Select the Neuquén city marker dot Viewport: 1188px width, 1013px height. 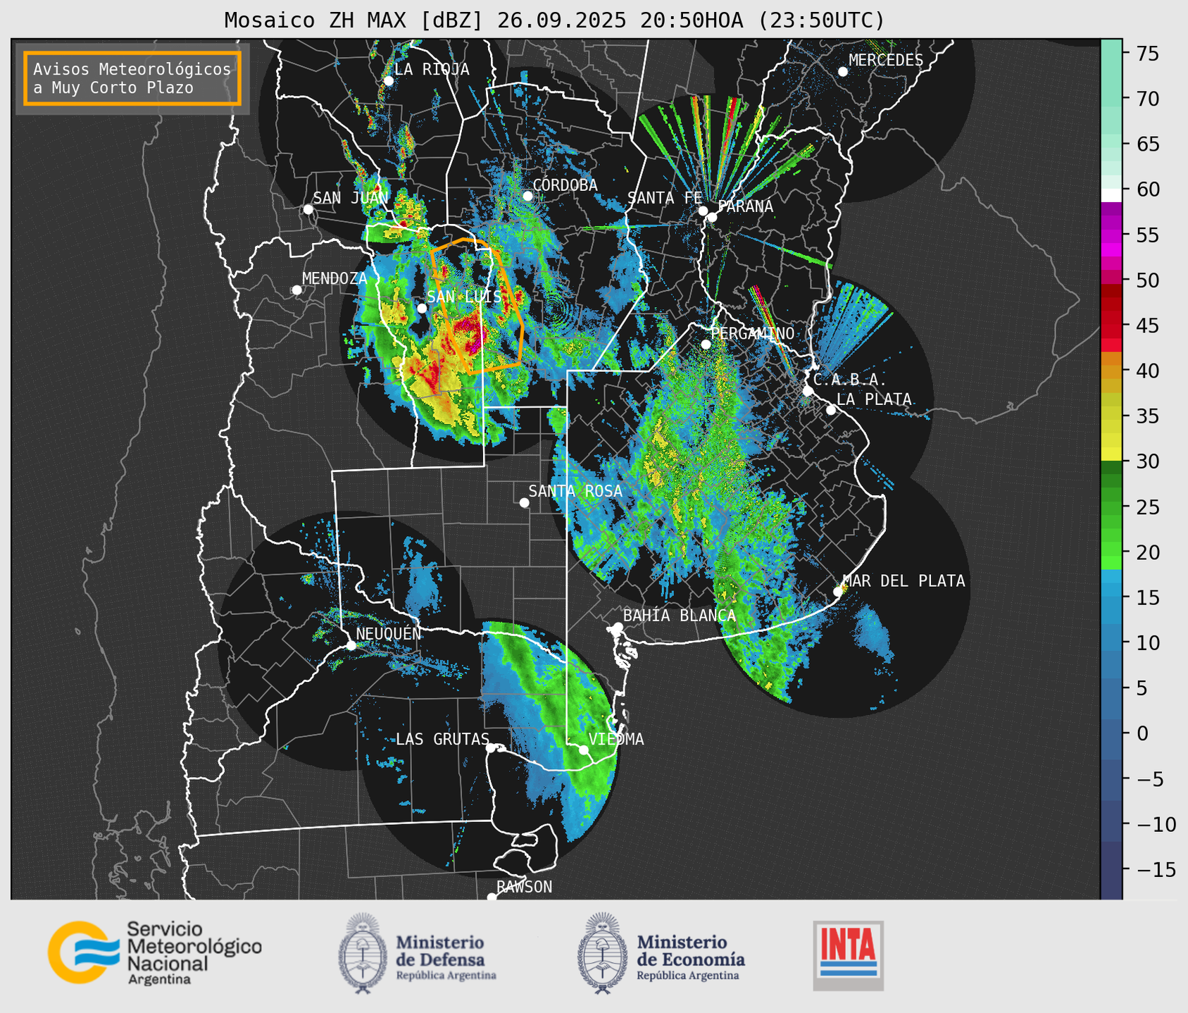coord(351,645)
